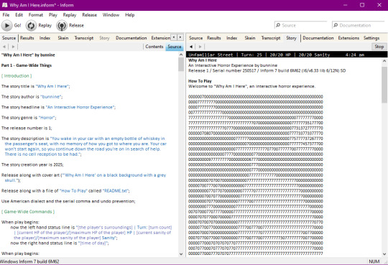Screen dimensions: 388x265
Task: Switch right panel to Transcript tab
Action: click(271, 38)
